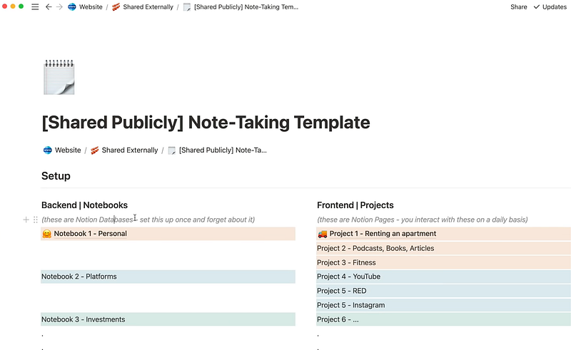Open Shared Externally link in page body
571x350 pixels.
point(123,150)
